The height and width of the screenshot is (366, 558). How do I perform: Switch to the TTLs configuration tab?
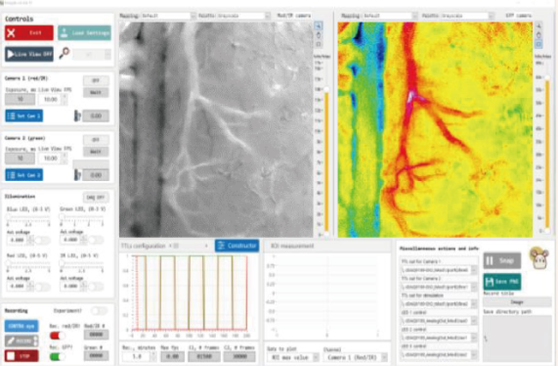click(x=144, y=246)
